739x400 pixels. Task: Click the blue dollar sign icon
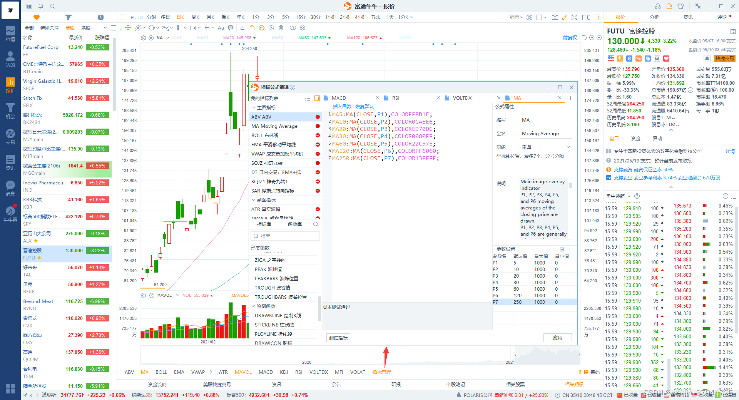tap(629, 59)
